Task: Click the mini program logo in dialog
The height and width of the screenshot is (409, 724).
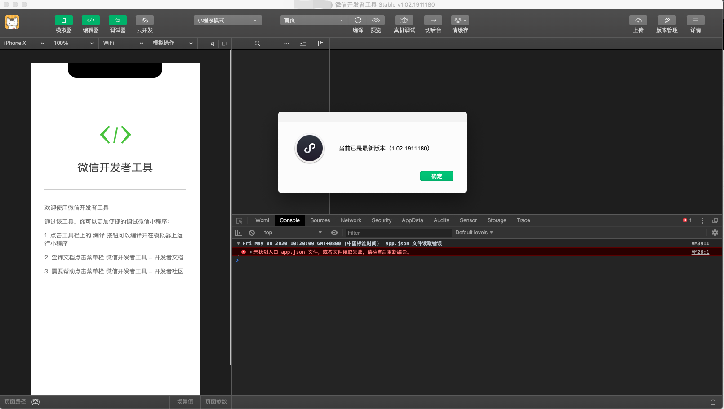Action: click(x=310, y=149)
